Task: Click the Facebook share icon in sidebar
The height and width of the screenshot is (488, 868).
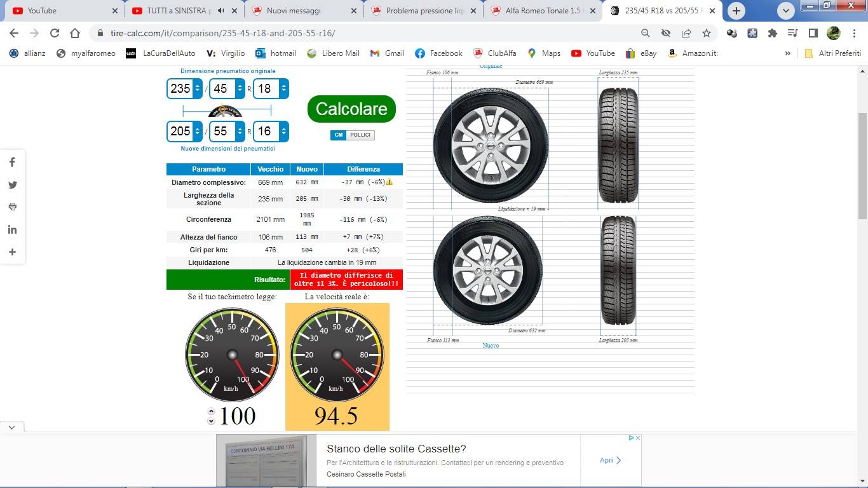Action: tap(12, 163)
